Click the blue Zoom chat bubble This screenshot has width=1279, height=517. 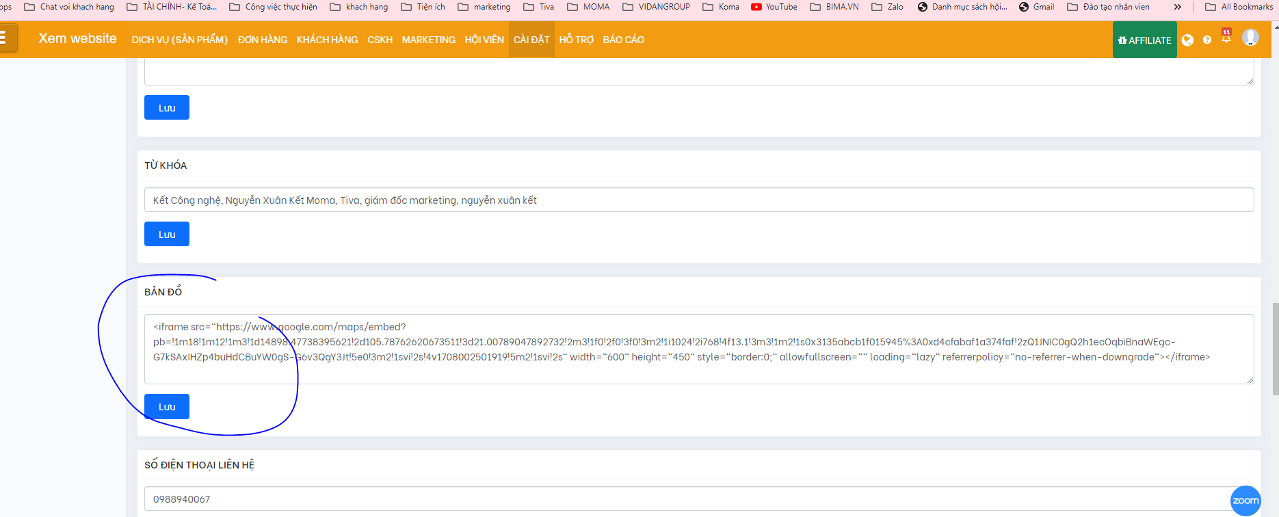1245,501
